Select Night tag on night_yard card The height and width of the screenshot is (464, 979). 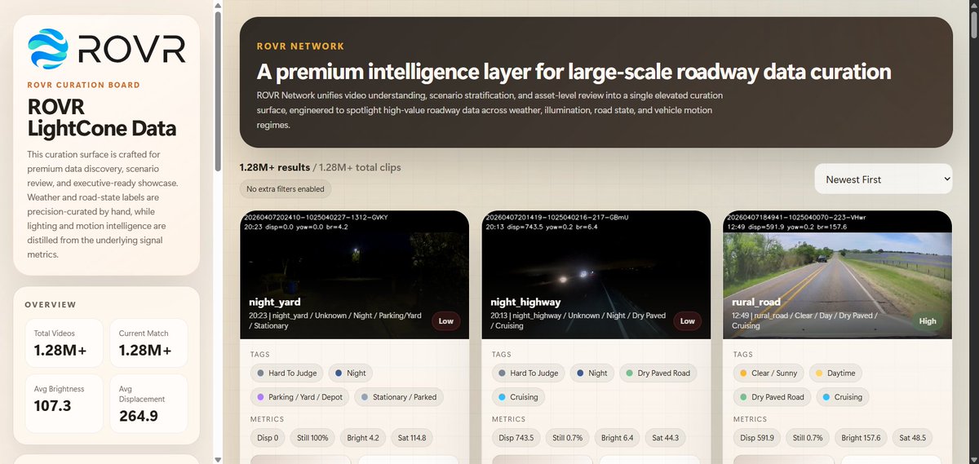click(x=350, y=373)
